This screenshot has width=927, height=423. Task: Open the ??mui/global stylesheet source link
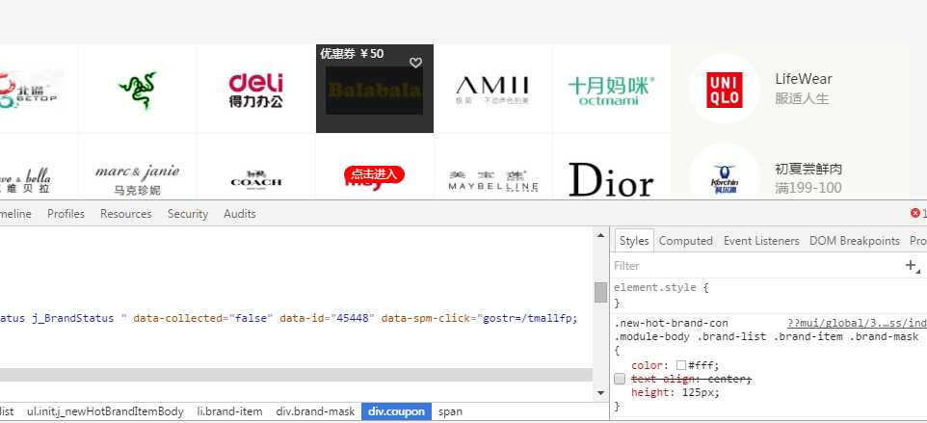click(x=858, y=323)
